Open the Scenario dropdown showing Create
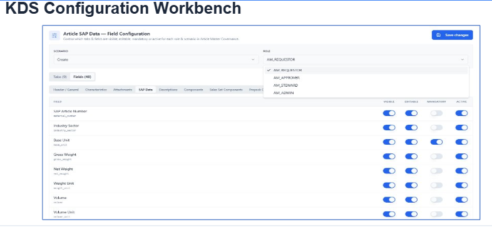 tap(156, 59)
